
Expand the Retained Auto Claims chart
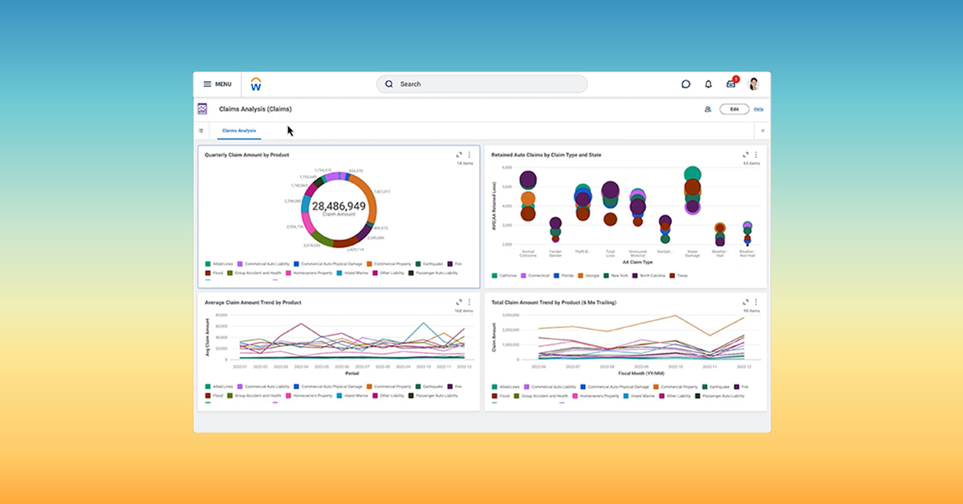746,155
